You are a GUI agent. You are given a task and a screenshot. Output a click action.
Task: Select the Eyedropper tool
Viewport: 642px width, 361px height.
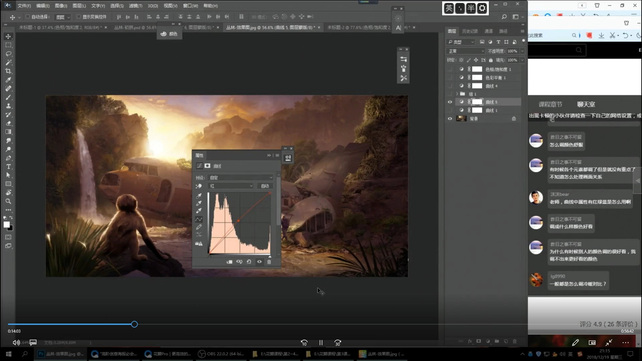click(8, 80)
